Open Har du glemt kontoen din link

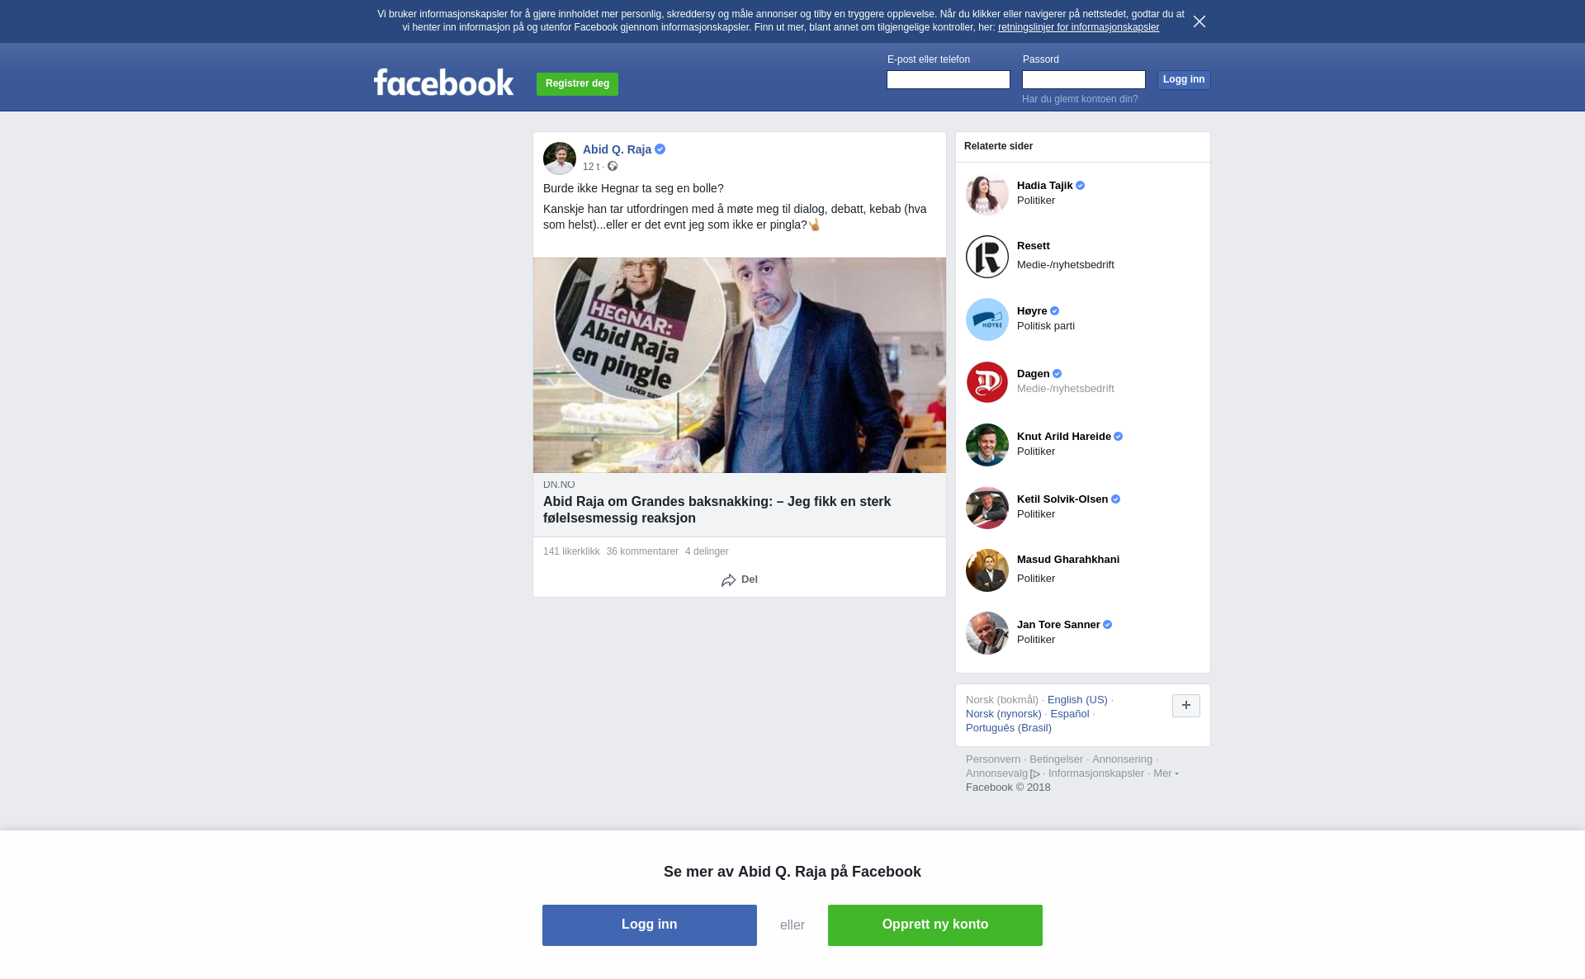point(1080,99)
